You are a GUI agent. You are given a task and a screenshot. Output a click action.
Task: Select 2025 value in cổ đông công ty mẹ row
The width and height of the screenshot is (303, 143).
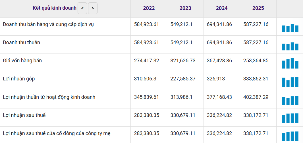(x=256, y=133)
